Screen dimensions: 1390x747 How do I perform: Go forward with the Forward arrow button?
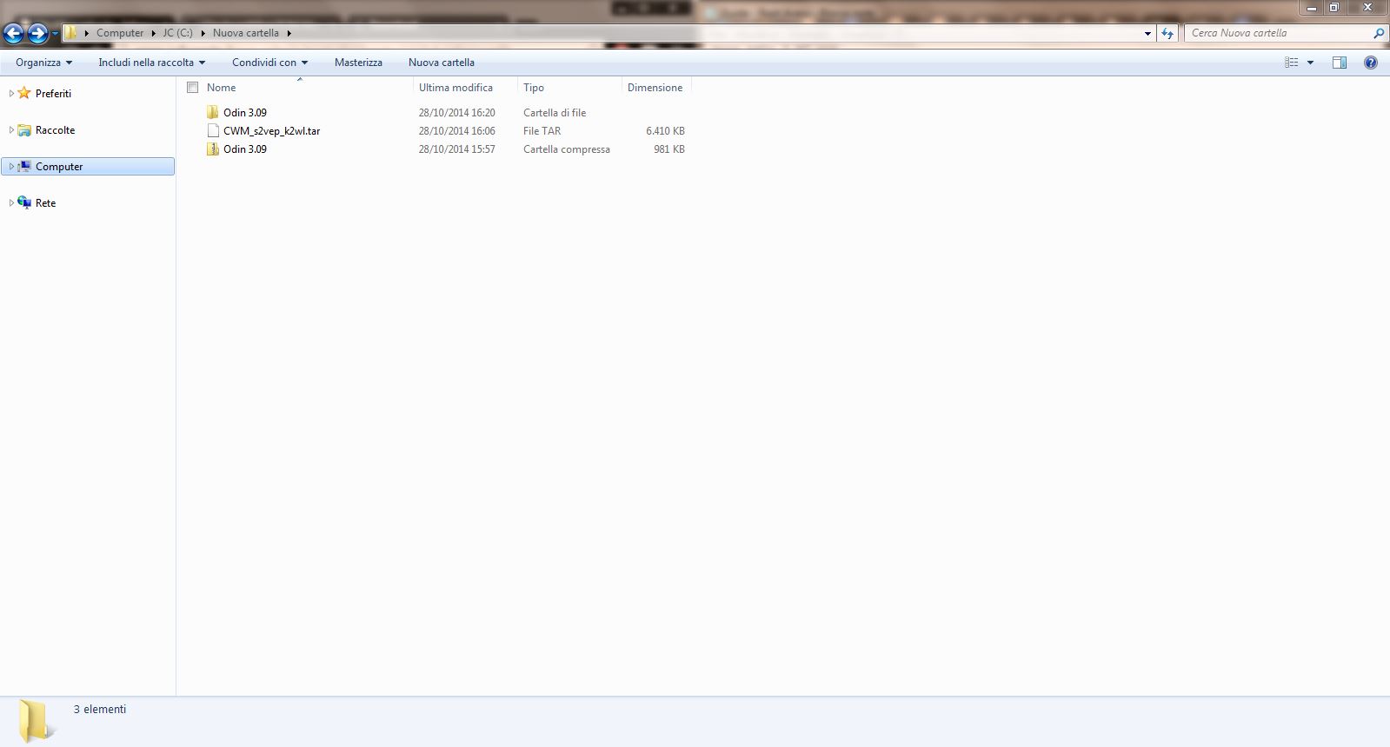37,33
